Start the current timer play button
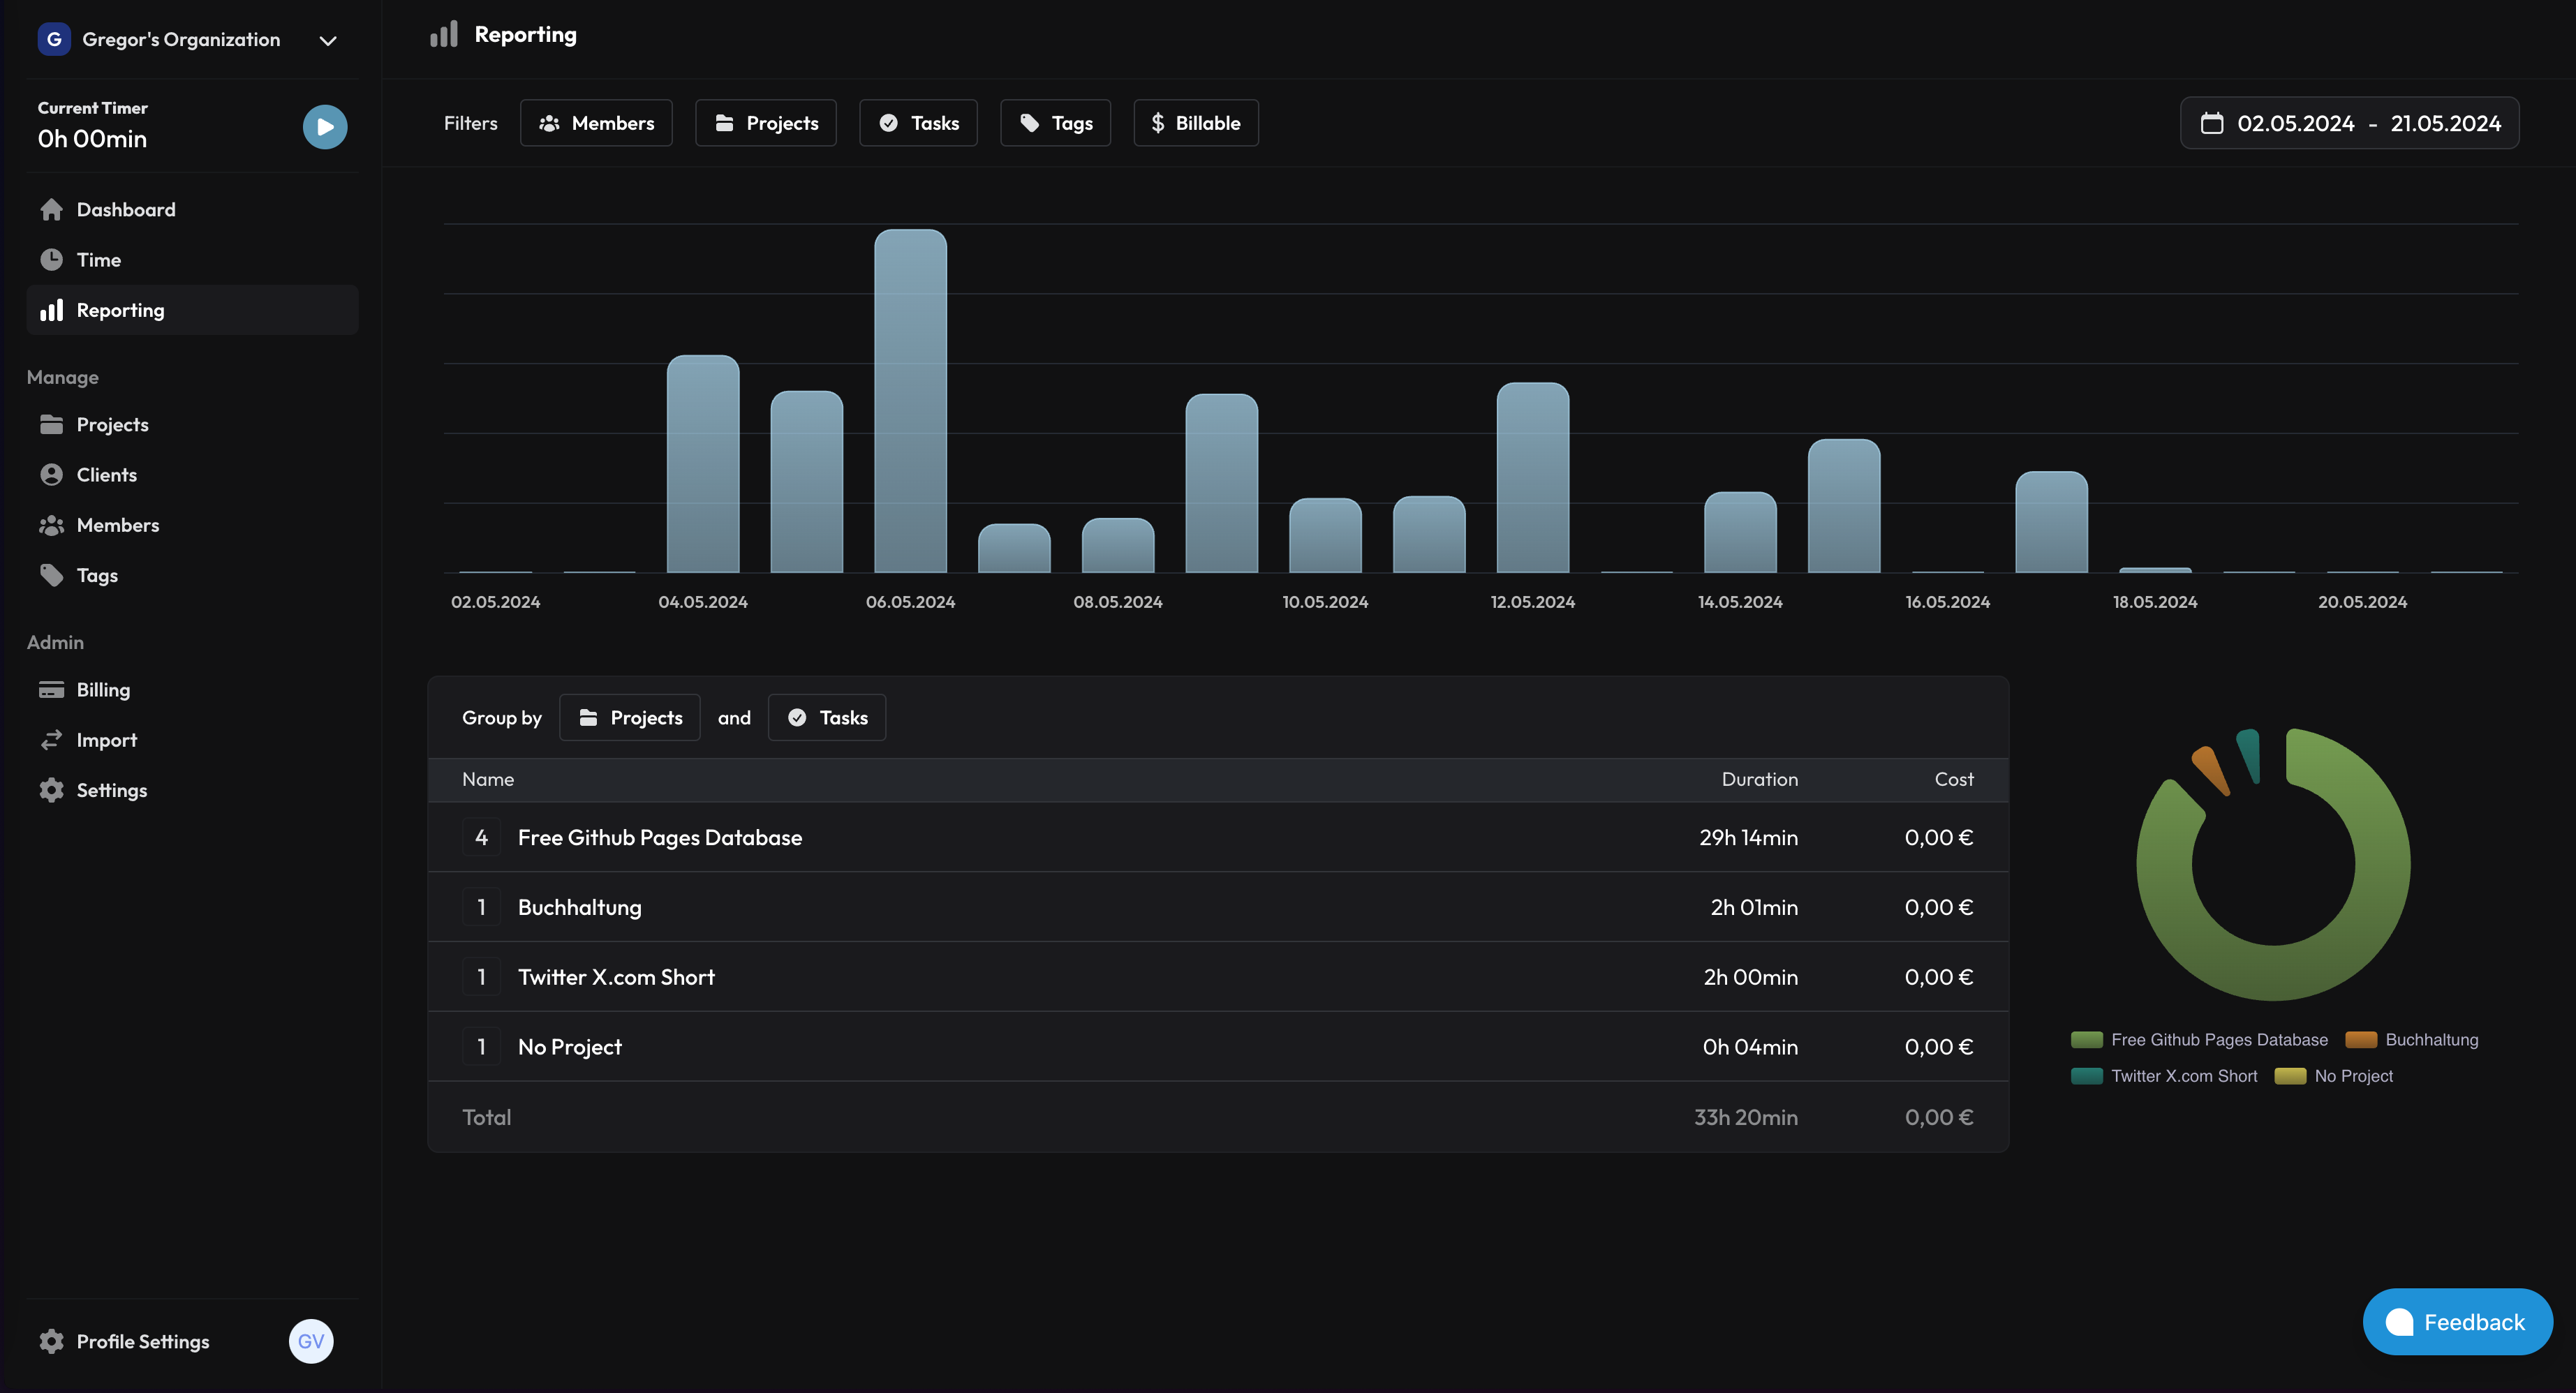This screenshot has height=1393, width=2576. [x=325, y=127]
